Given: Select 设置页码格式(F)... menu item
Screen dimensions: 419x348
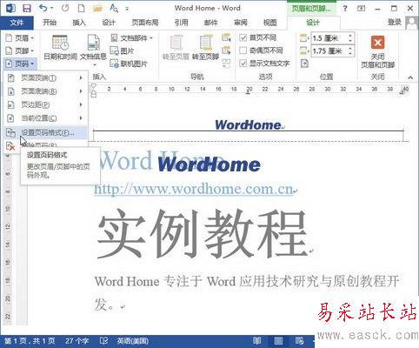Looking at the screenshot, I should (45, 132).
